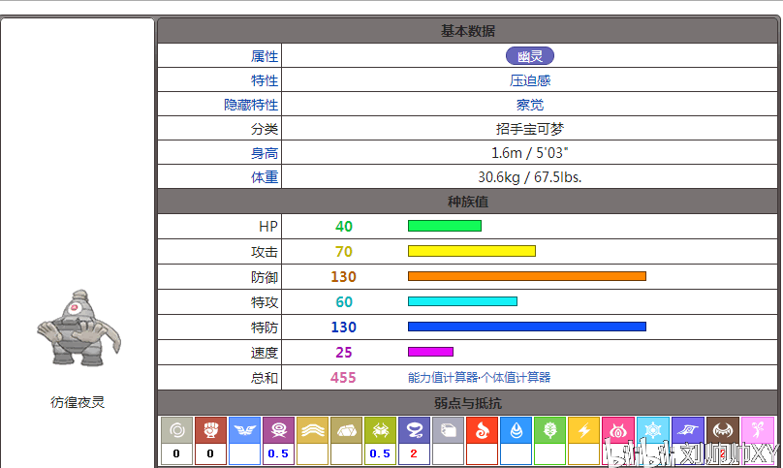
Task: Click the Fighting immunity multiplier 0
Action: [x=210, y=453]
